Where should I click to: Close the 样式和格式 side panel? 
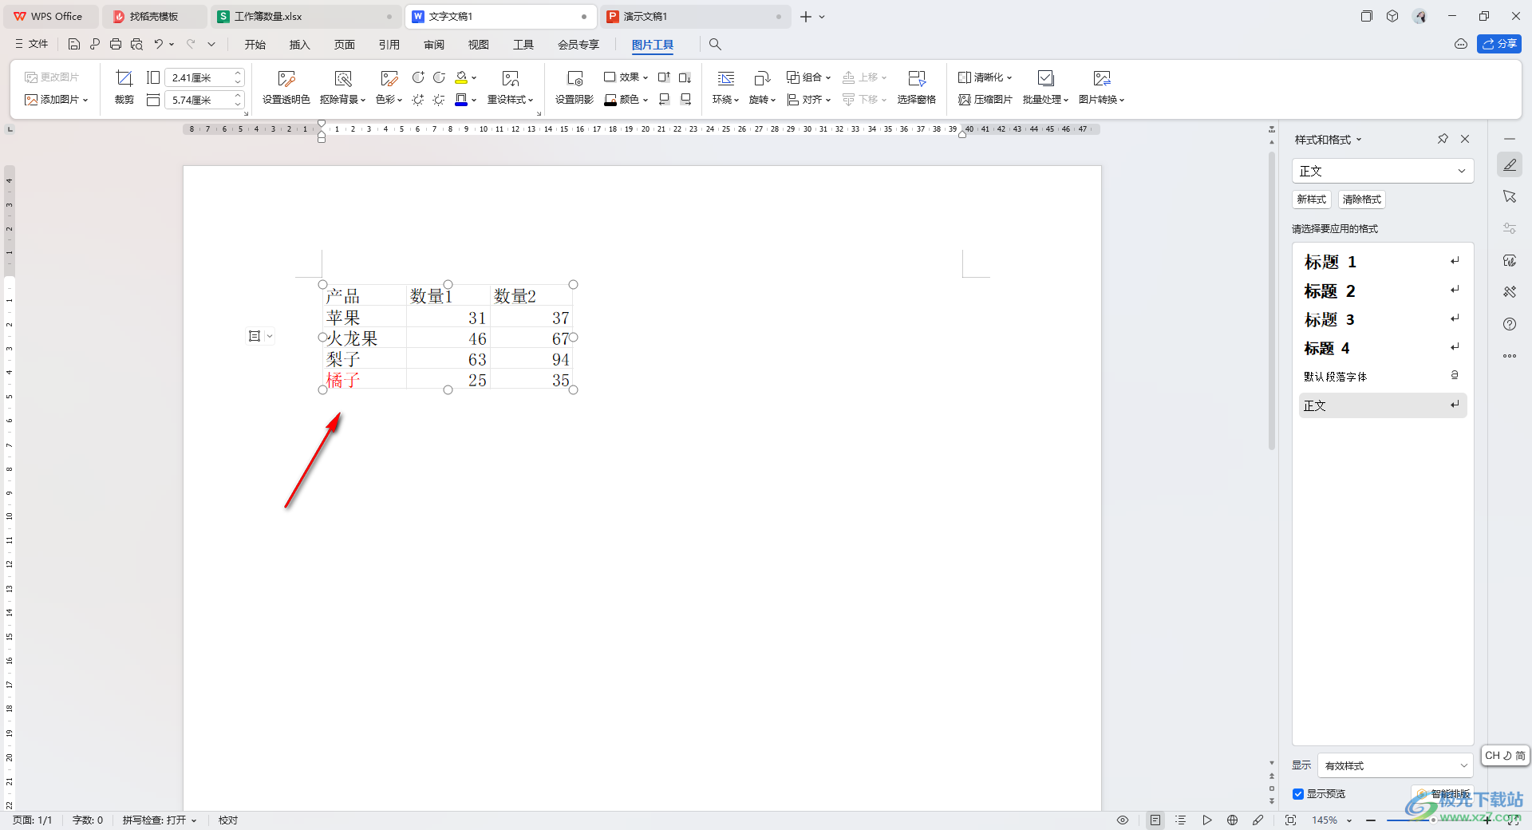[x=1465, y=139]
